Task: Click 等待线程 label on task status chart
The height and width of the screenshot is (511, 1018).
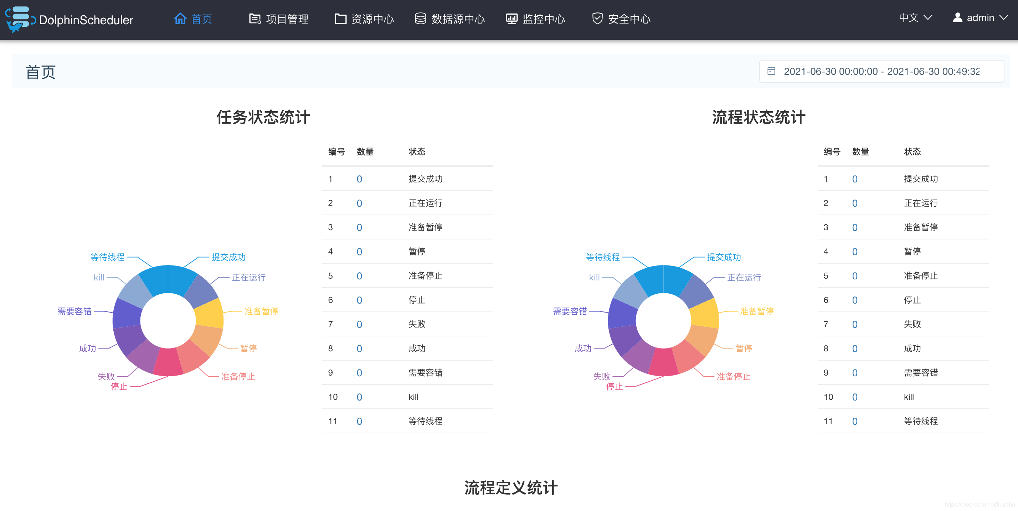Action: (x=108, y=257)
